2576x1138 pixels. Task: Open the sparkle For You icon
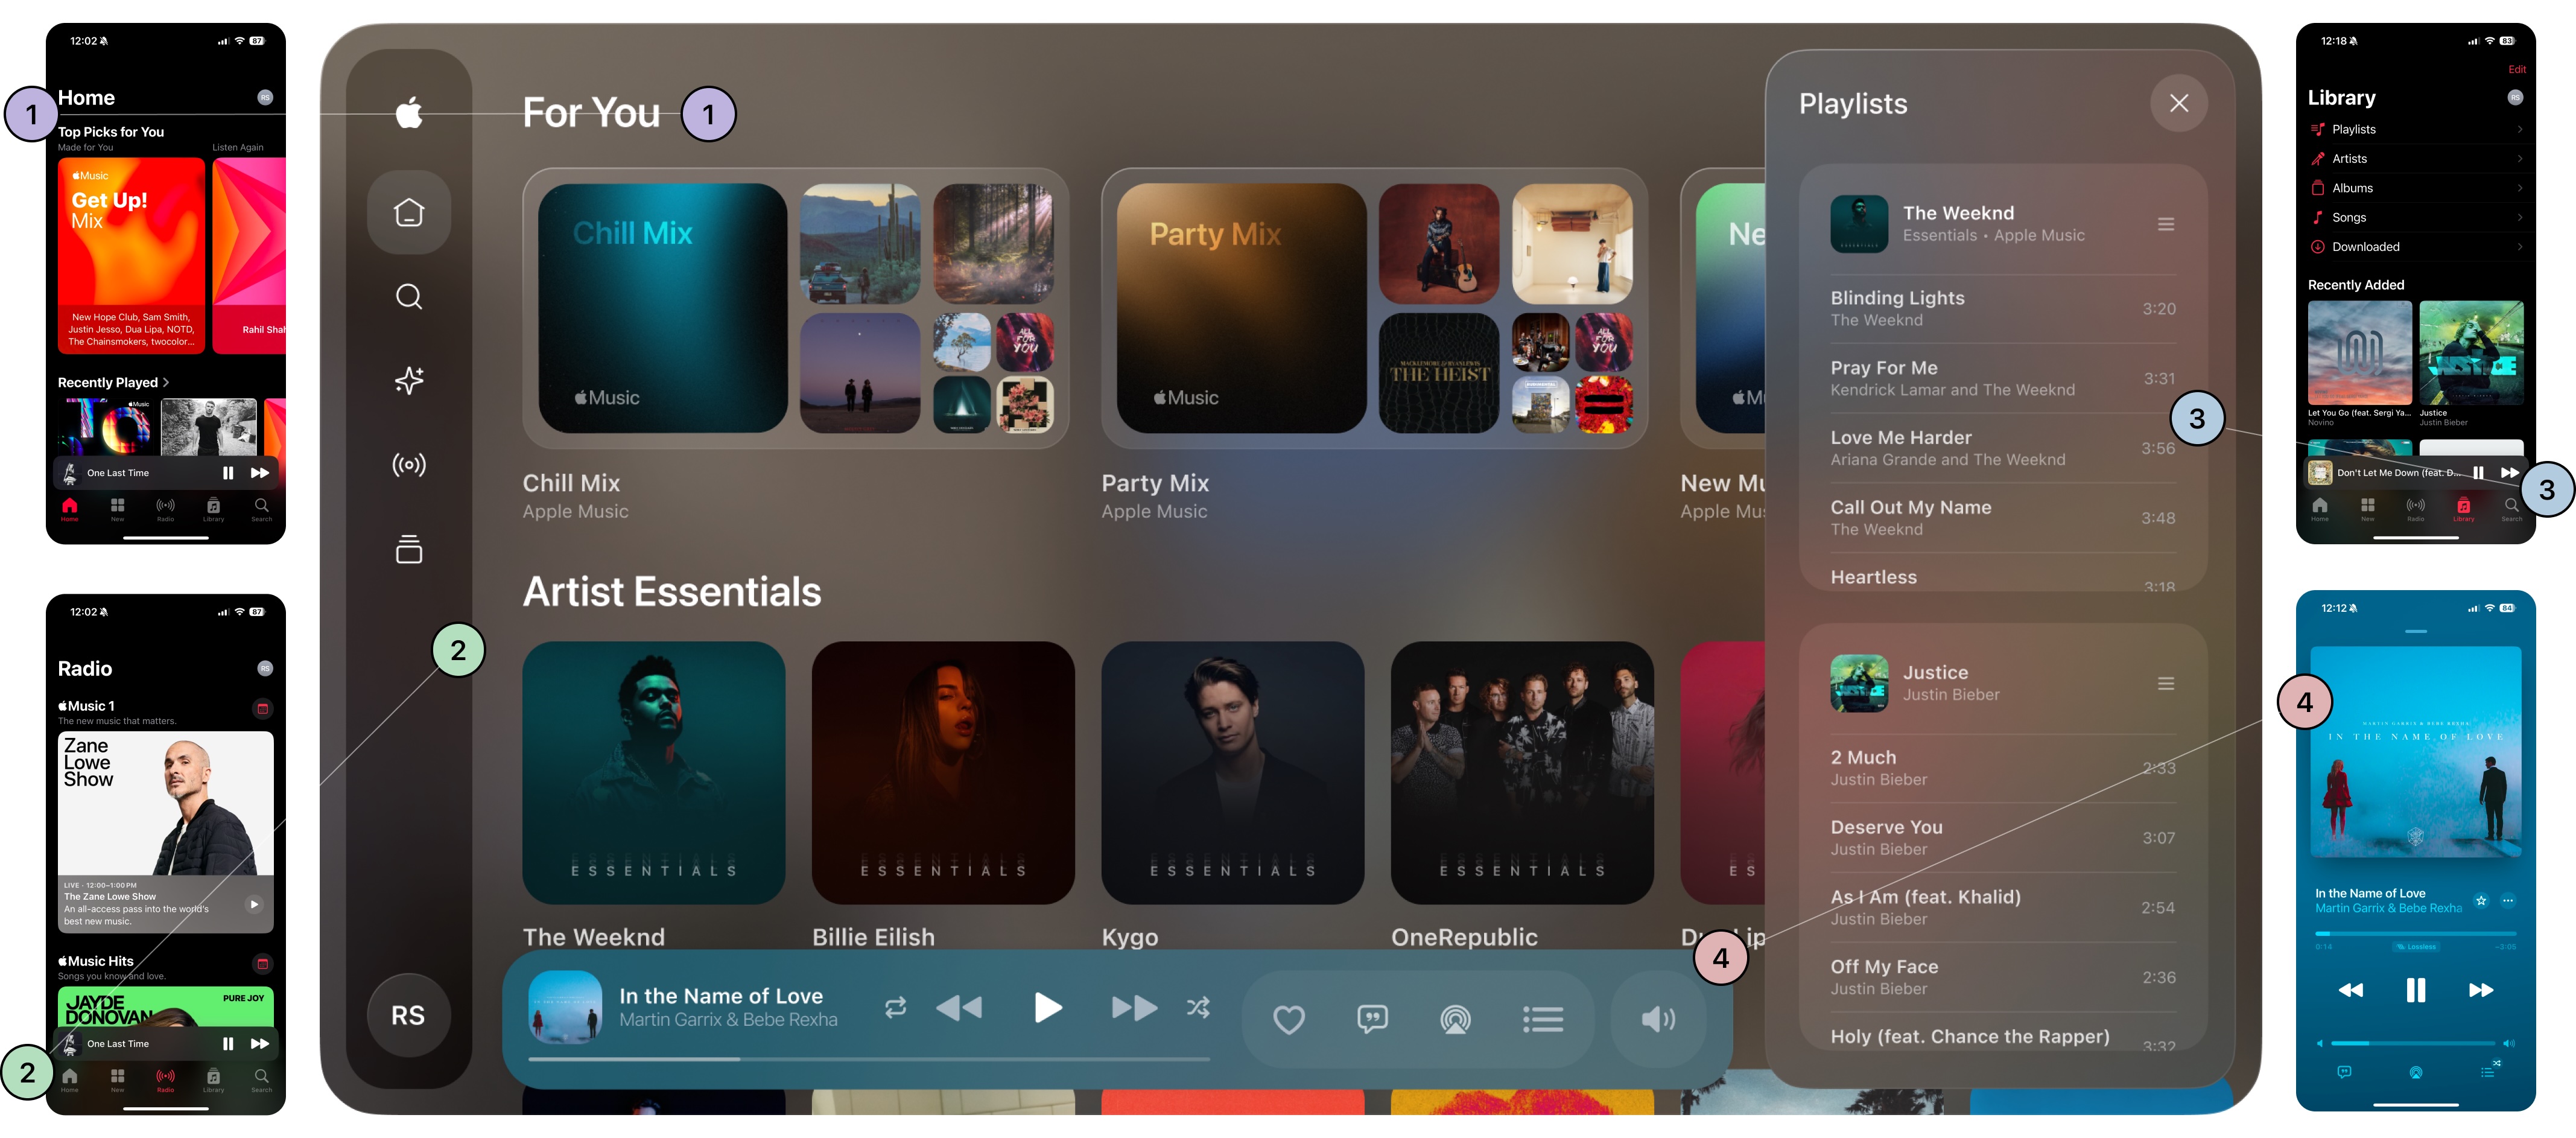coord(409,380)
